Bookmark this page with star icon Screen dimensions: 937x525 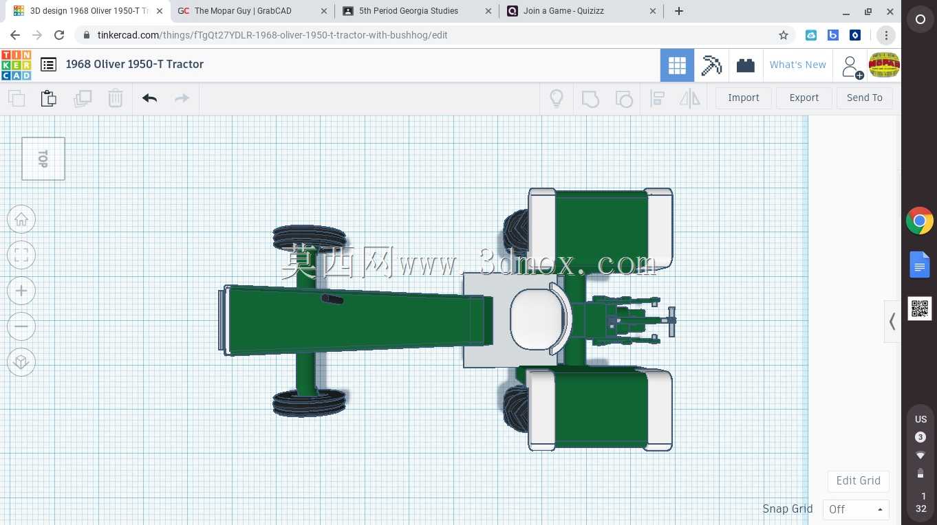pyautogui.click(x=783, y=35)
